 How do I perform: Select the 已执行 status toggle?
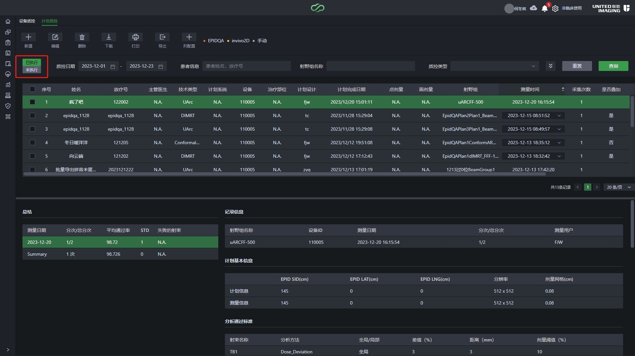coord(32,62)
